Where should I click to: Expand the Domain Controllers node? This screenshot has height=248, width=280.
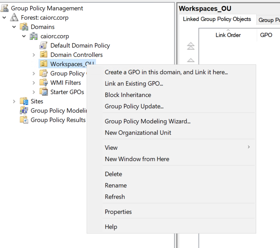33,55
